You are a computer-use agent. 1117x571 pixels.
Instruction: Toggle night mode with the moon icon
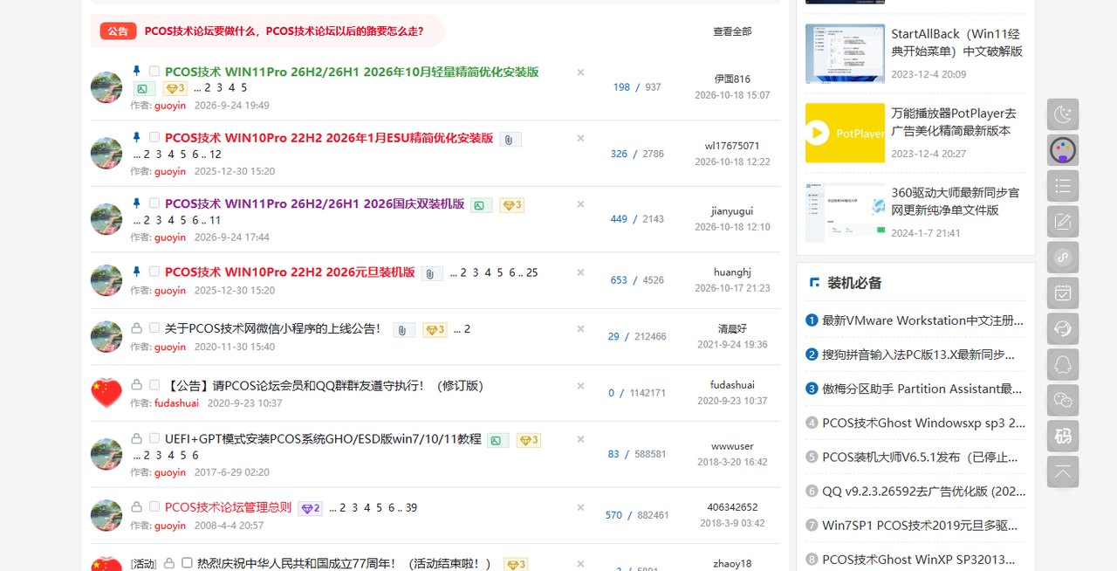pos(1063,114)
